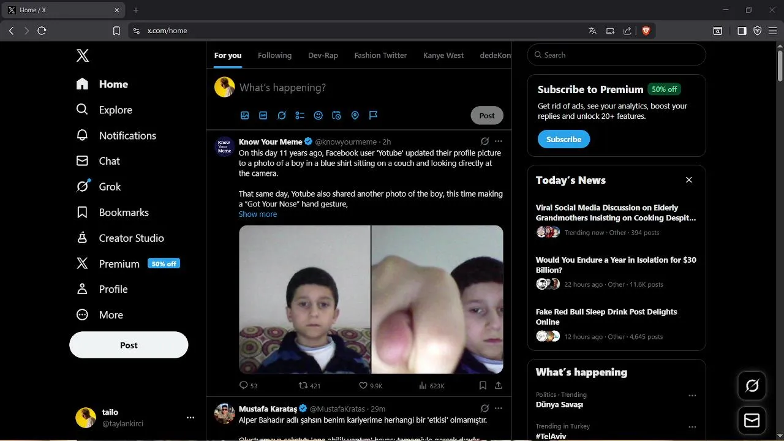The width and height of the screenshot is (784, 441).
Task: Bookmark this page in browser toolbar
Action: tap(116, 31)
